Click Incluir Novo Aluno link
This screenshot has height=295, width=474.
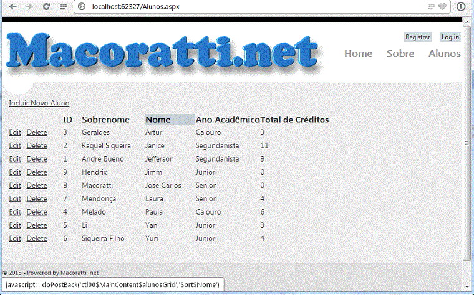click(39, 103)
